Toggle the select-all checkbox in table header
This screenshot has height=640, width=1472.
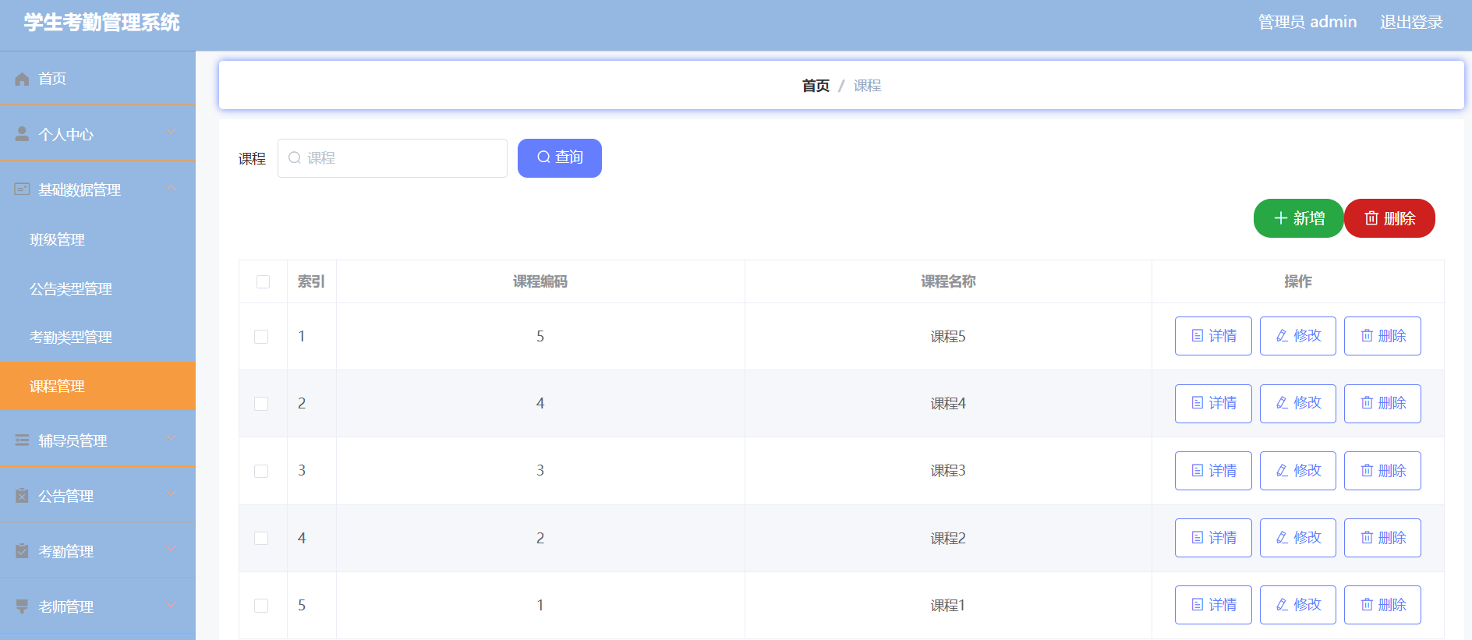tap(263, 281)
